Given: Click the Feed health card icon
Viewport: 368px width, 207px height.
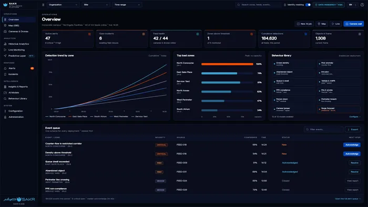Looking at the screenshot, I should click(x=197, y=34).
